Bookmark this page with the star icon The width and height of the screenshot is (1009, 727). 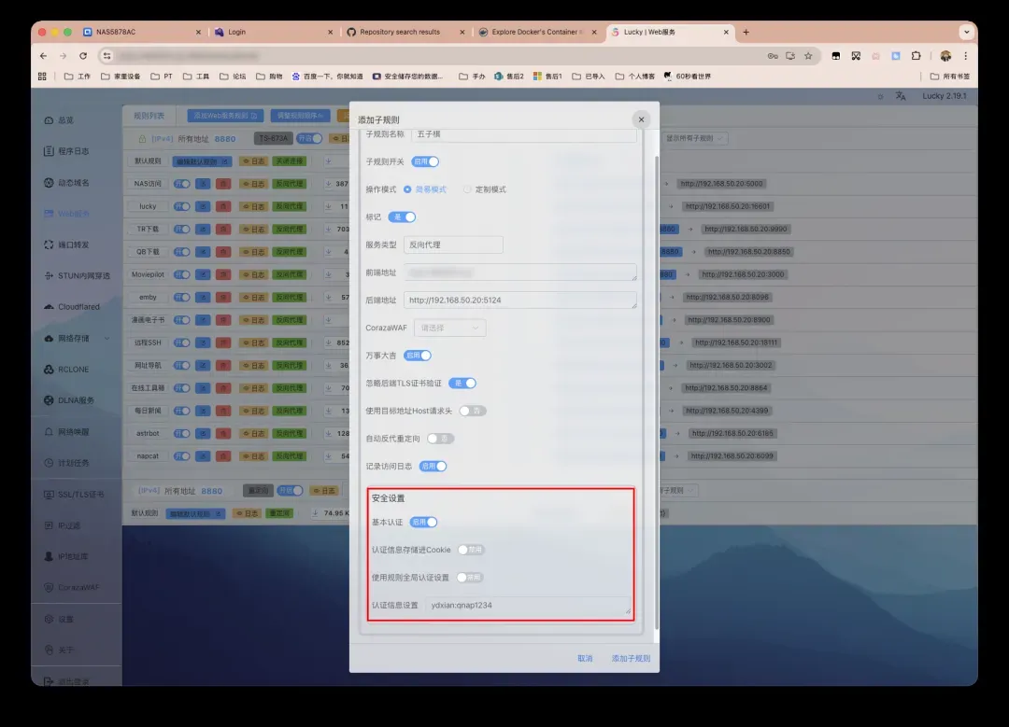click(808, 56)
